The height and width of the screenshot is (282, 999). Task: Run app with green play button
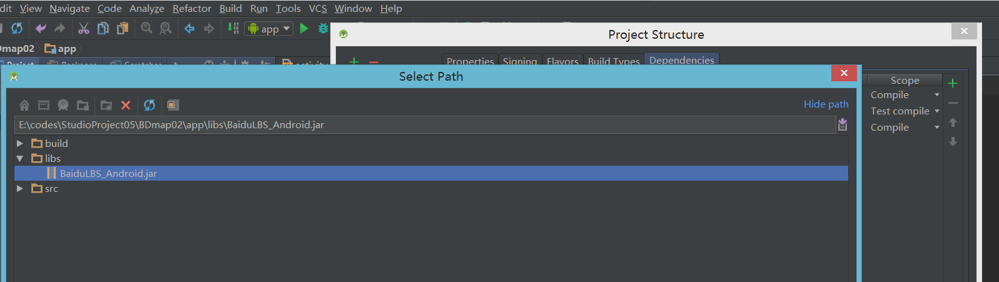click(x=304, y=28)
